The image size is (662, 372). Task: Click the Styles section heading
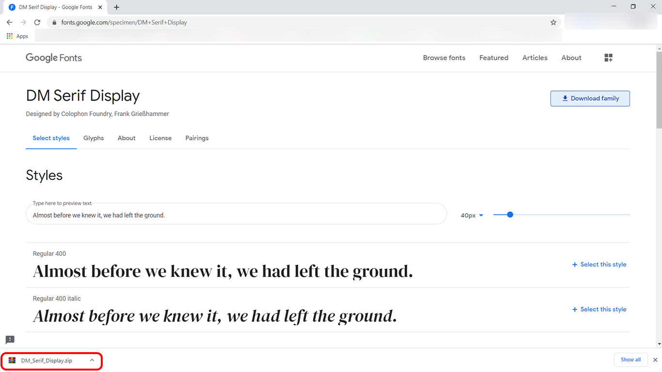pos(44,175)
